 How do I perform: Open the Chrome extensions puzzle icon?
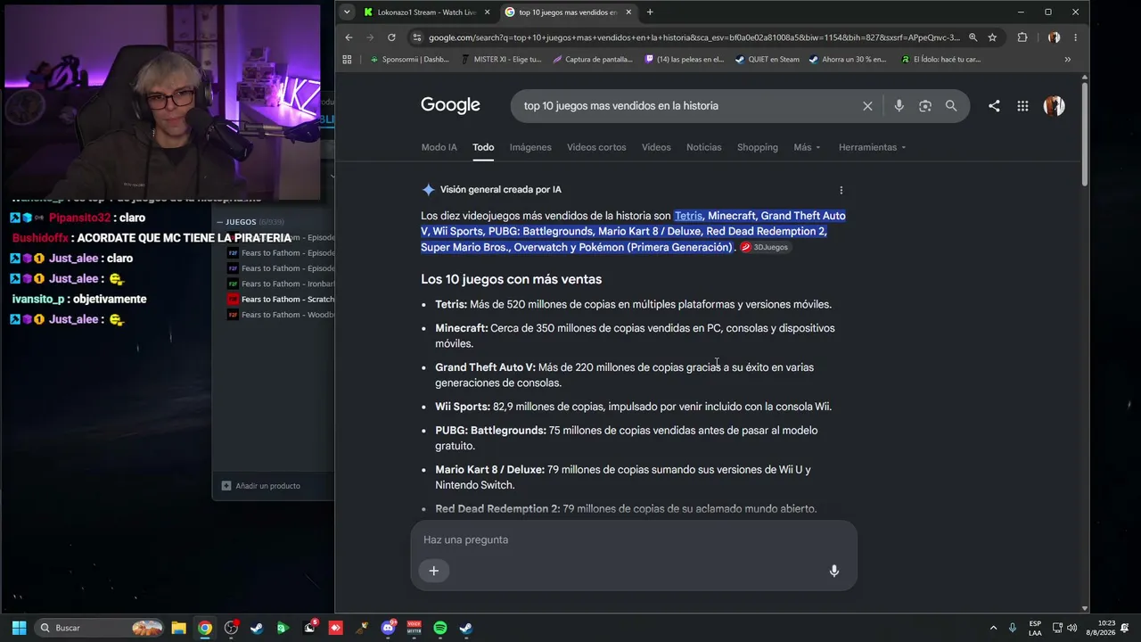pos(1022,37)
